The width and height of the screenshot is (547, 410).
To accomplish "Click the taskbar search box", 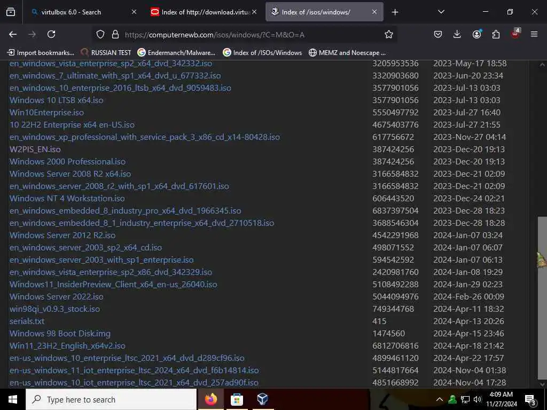I will point(111,399).
